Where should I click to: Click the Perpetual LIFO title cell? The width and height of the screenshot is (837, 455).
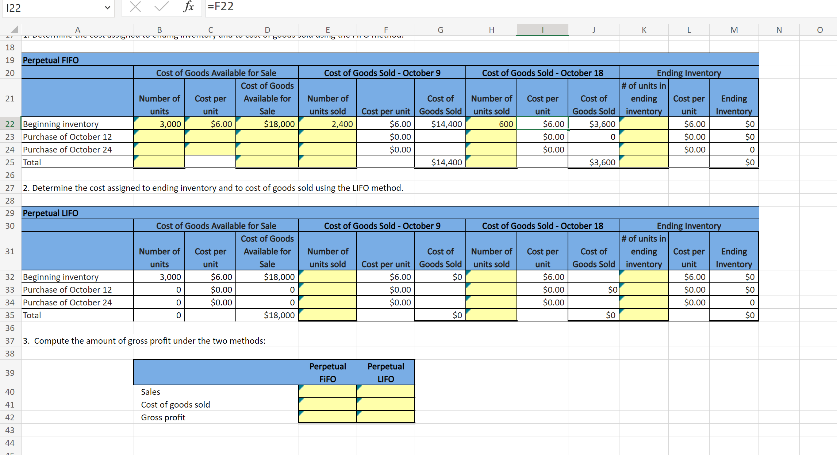click(50, 213)
